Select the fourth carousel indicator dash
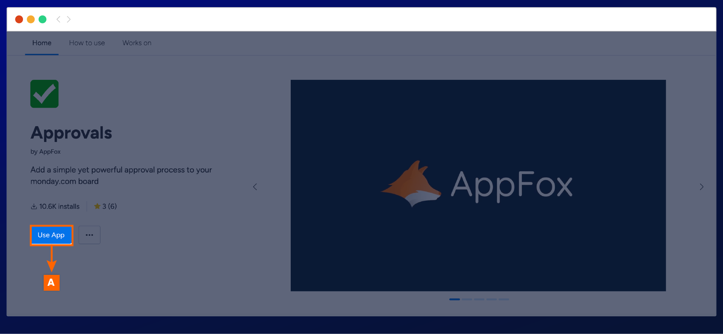Image resolution: width=723 pixels, height=334 pixels. click(491, 299)
